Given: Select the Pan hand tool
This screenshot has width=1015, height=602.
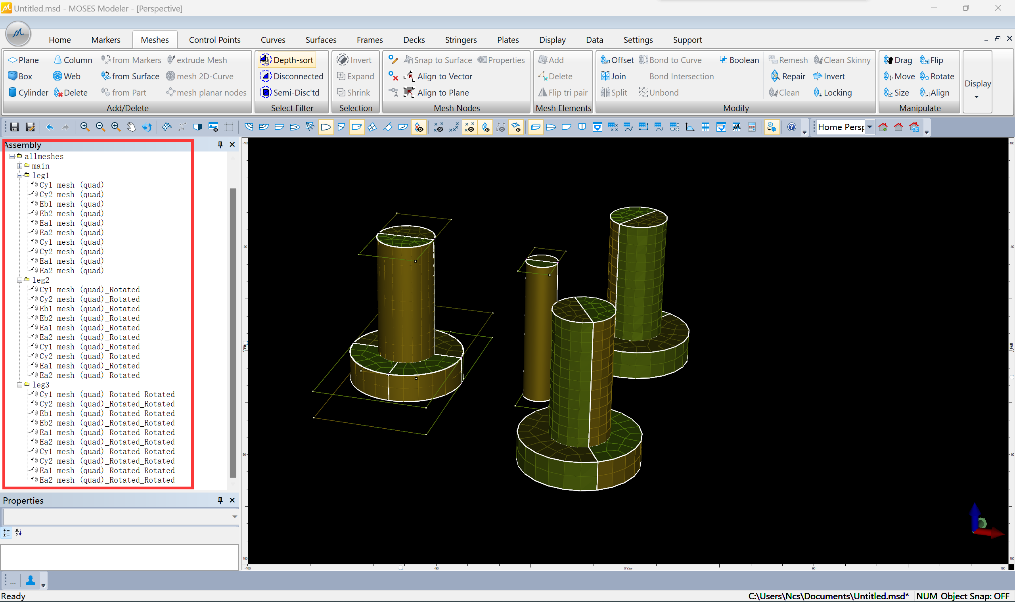Looking at the screenshot, I should [131, 127].
